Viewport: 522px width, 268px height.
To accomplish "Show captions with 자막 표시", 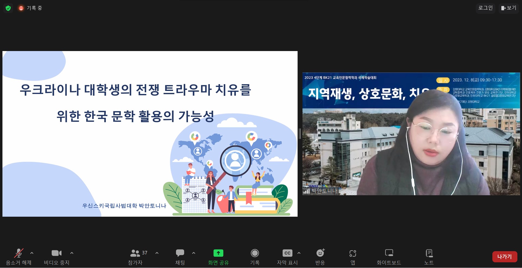I will pyautogui.click(x=287, y=257).
